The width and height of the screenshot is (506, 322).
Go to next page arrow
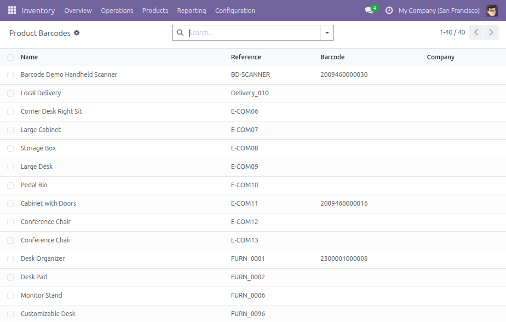[x=491, y=32]
